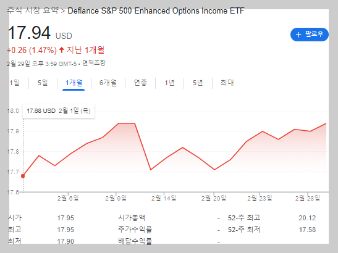Click the 52-주 최고 value 20.12
The image size is (338, 253).
click(x=307, y=218)
